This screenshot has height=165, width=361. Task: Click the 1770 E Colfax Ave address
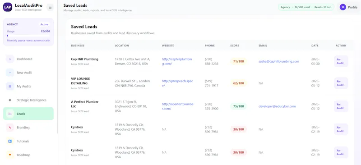pos(132,61)
